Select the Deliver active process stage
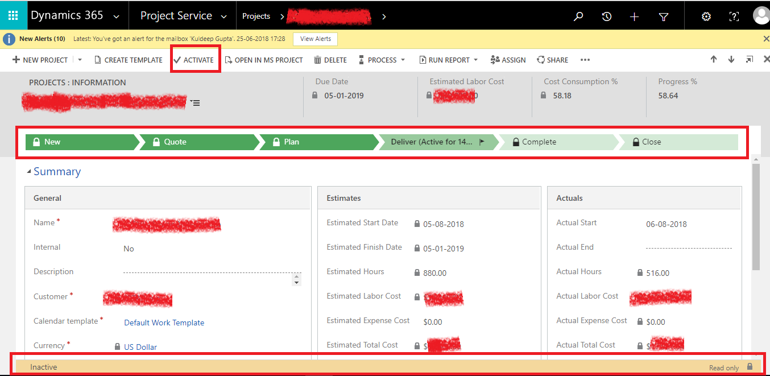Viewport: 770px width, 376px height. coord(438,142)
